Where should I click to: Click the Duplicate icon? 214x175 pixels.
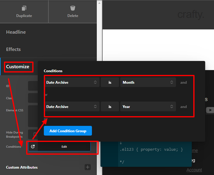point(24,8)
